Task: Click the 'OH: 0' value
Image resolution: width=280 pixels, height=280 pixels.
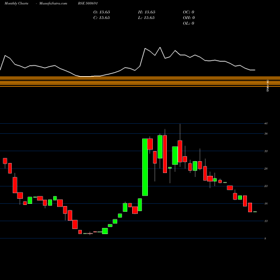Action: pyautogui.click(x=189, y=18)
